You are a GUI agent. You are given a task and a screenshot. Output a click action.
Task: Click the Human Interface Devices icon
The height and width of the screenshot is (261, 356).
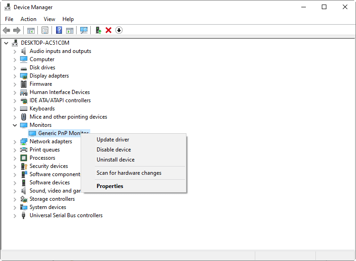pyautogui.click(x=24, y=92)
